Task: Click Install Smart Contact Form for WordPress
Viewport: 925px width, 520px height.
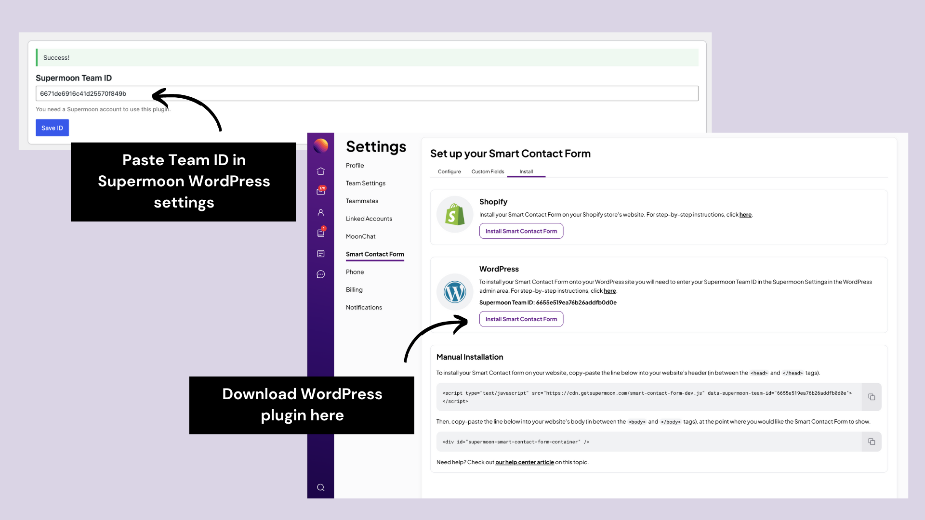Action: coord(521,318)
